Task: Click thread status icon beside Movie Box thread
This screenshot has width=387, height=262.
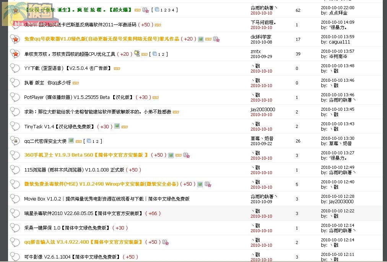Action: (x=15, y=199)
